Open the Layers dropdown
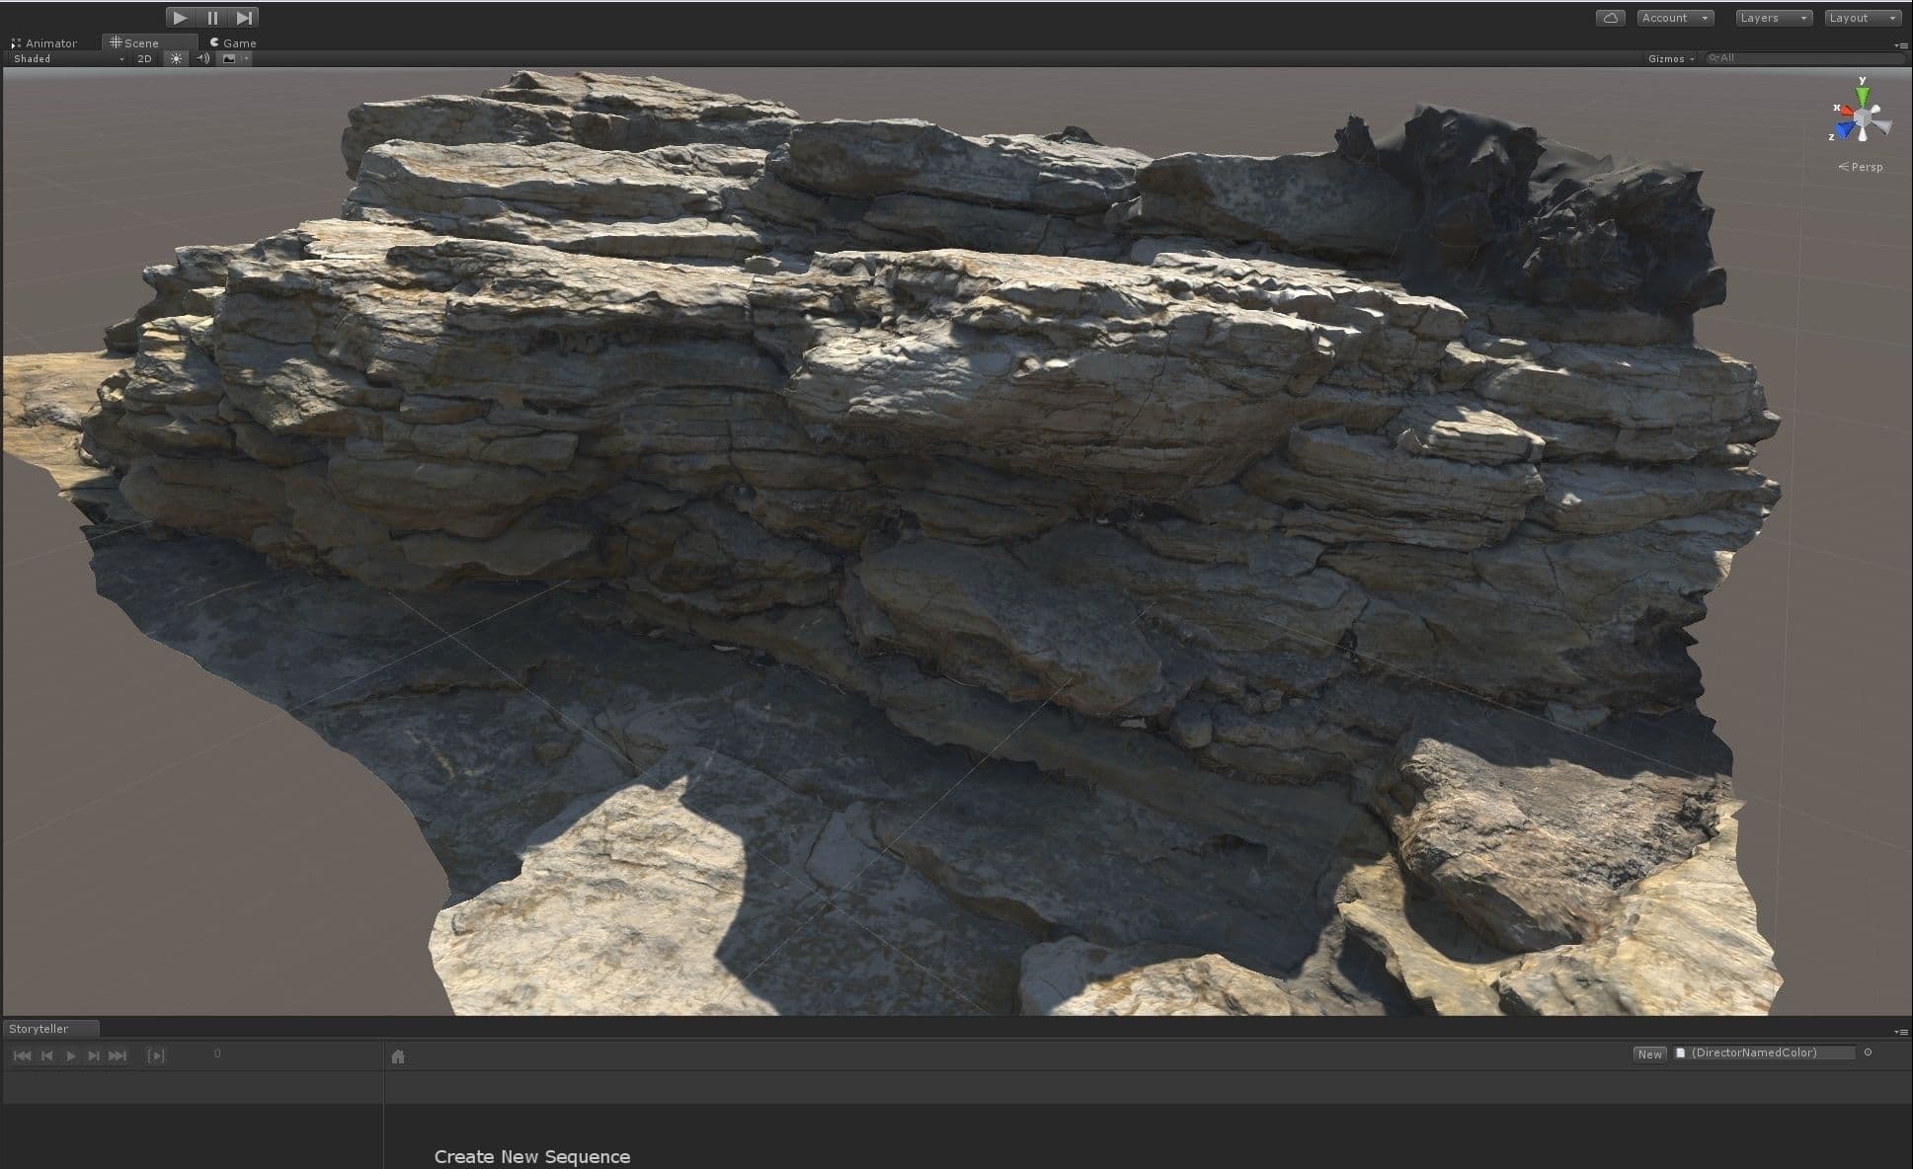The image size is (1913, 1169). tap(1773, 18)
